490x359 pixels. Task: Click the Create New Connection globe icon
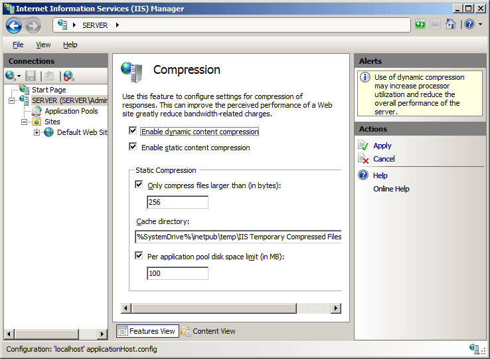click(11, 76)
